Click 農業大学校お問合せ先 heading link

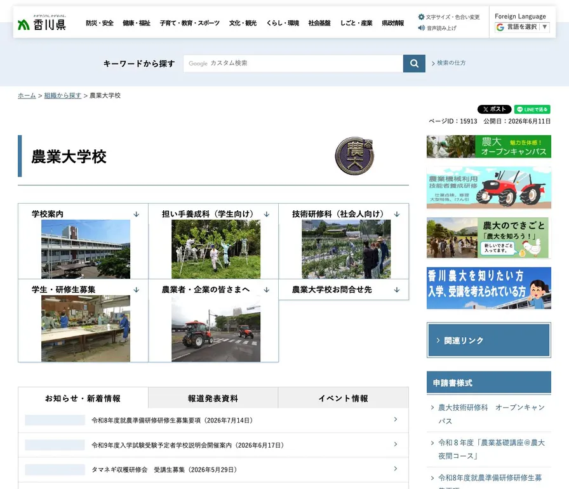coord(332,290)
